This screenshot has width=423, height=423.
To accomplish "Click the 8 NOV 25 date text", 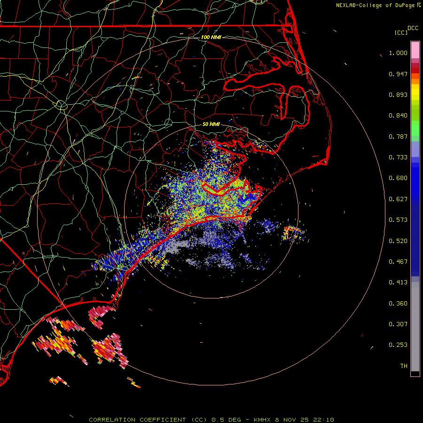I will tap(291, 420).
